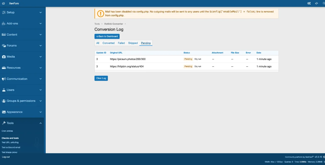Collapse the Tools section chevron
The image size is (325, 165).
pos(41,123)
